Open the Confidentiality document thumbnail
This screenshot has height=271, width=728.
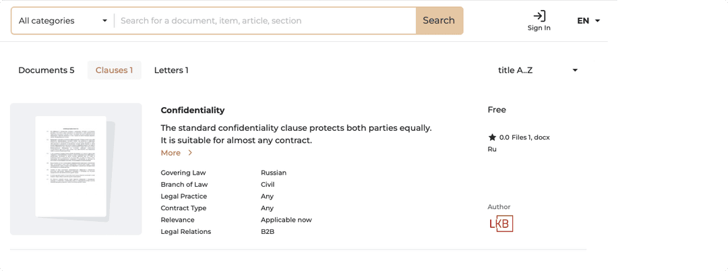75,169
